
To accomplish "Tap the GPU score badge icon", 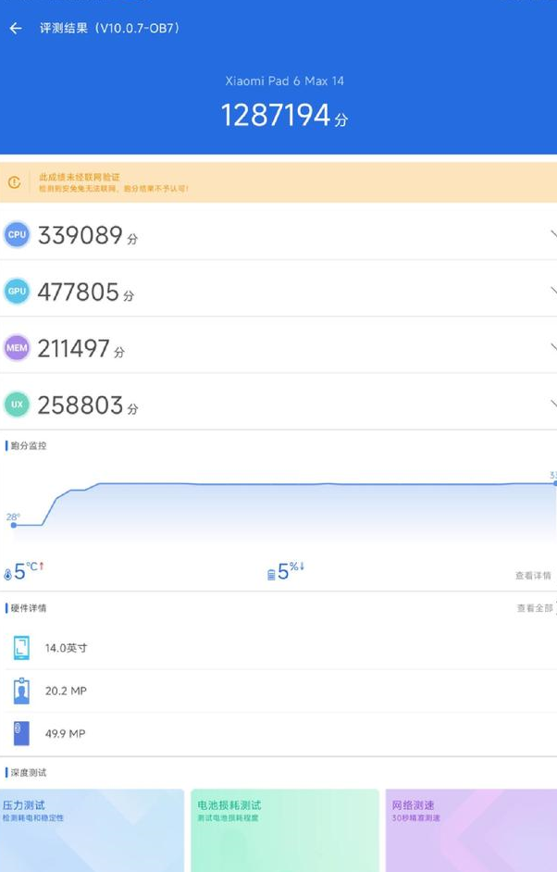I will 17,291.
